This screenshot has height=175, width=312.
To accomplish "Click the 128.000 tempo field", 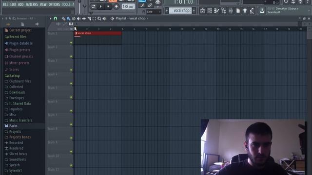I will (x=128, y=6).
